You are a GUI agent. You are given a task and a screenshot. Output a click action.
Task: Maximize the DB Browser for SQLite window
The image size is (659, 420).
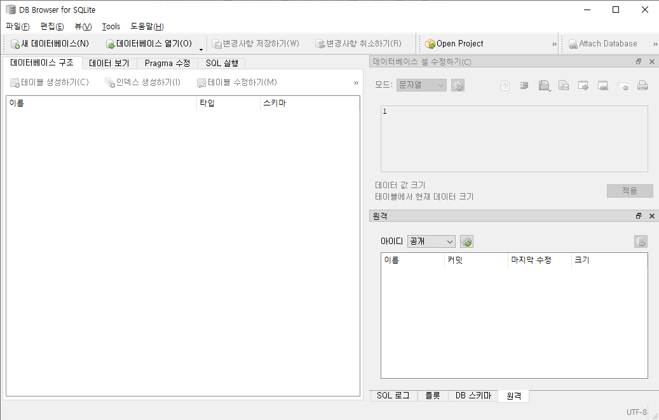[x=616, y=10]
